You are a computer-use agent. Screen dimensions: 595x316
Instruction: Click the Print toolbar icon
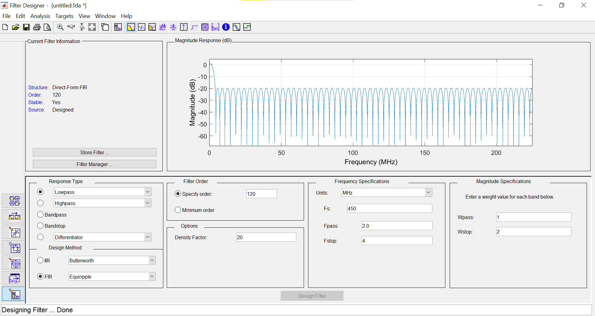pos(37,27)
